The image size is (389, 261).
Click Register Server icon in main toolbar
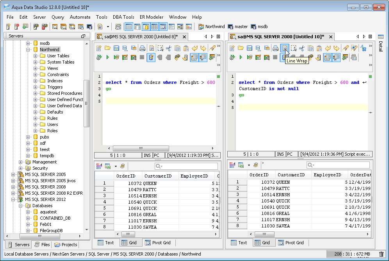coord(8,27)
